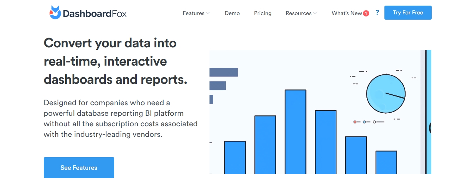Click the shortest blue bar in chart
This screenshot has height=181, width=474.
[386, 162]
